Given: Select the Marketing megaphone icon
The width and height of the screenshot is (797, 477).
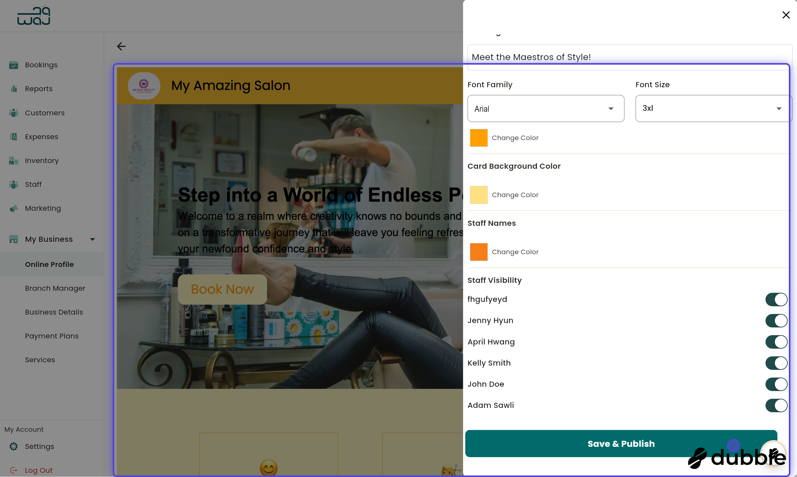Looking at the screenshot, I should tap(14, 208).
